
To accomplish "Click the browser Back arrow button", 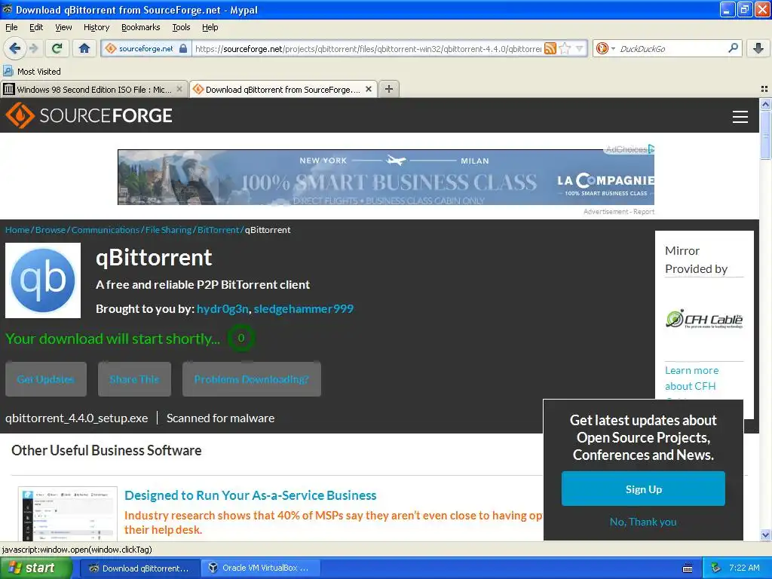I will pos(15,48).
